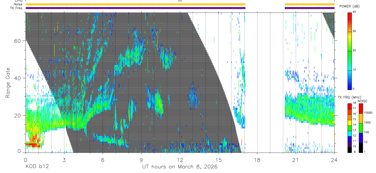Click the 'TX Freq' row label
The image size is (376, 173).
click(17, 8)
